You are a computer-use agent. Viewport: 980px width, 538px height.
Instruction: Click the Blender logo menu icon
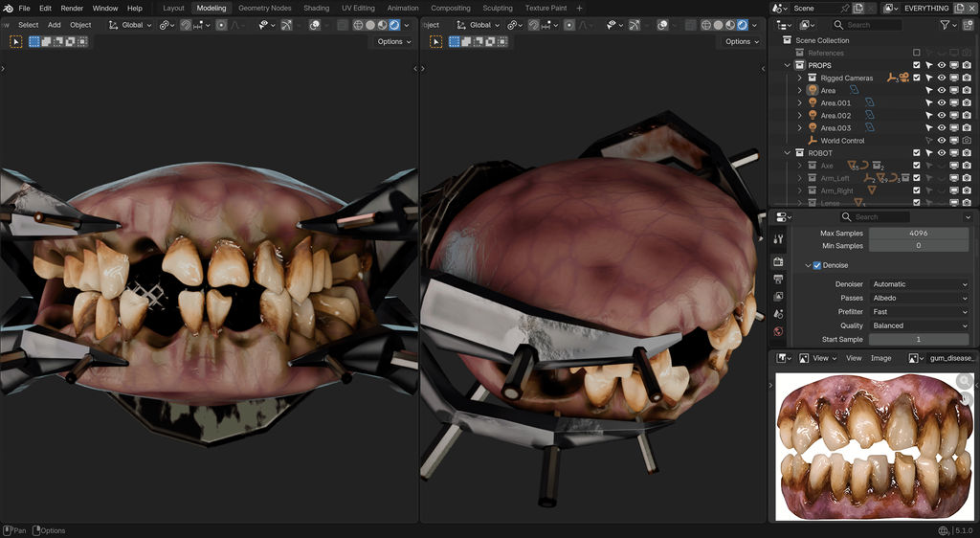8,8
